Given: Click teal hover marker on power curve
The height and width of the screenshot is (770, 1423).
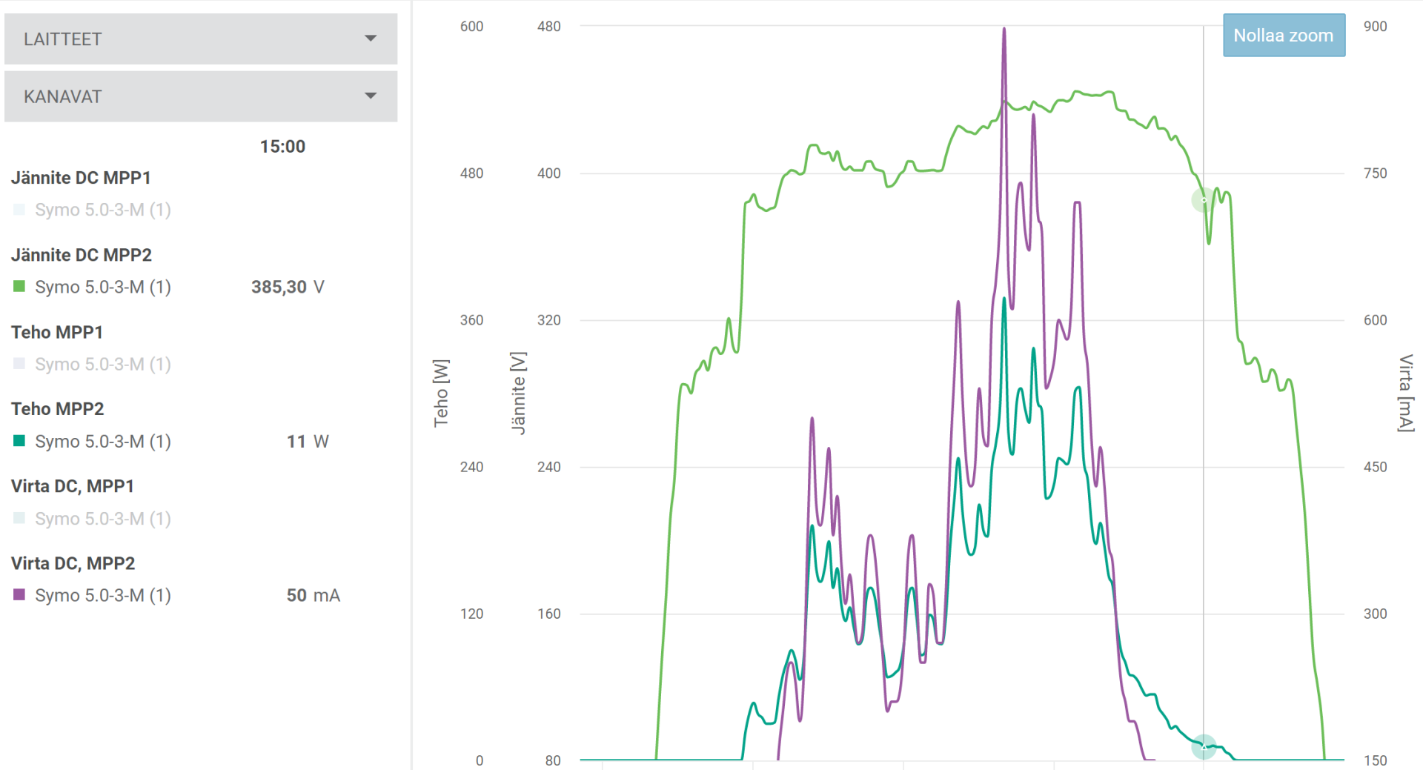Looking at the screenshot, I should 1203,746.
